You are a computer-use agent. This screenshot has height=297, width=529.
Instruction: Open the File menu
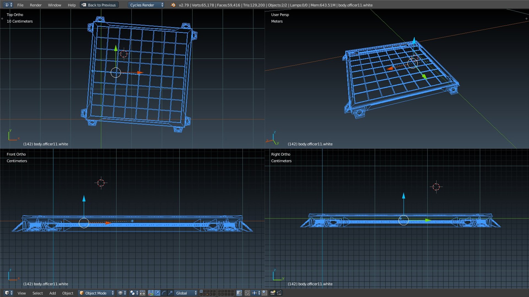pyautogui.click(x=20, y=5)
